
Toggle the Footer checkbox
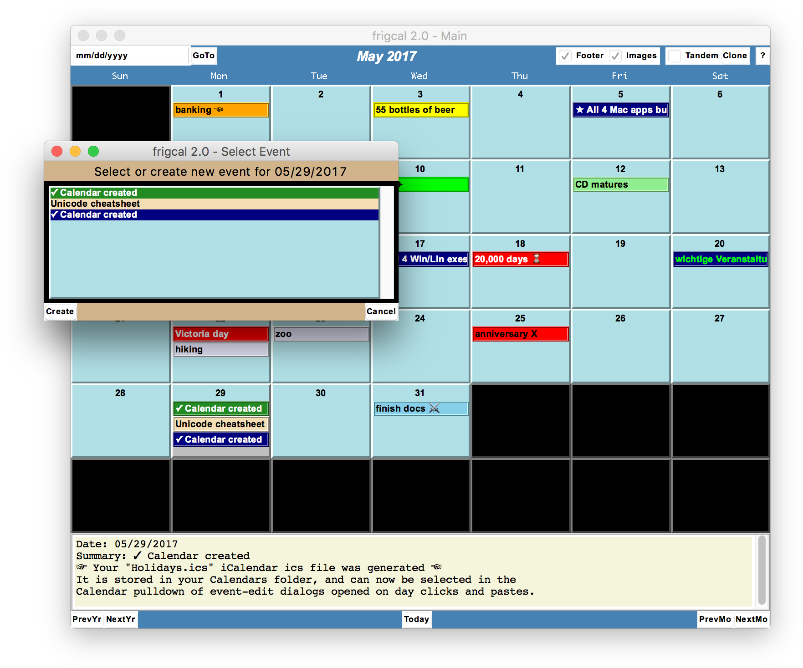click(x=565, y=56)
